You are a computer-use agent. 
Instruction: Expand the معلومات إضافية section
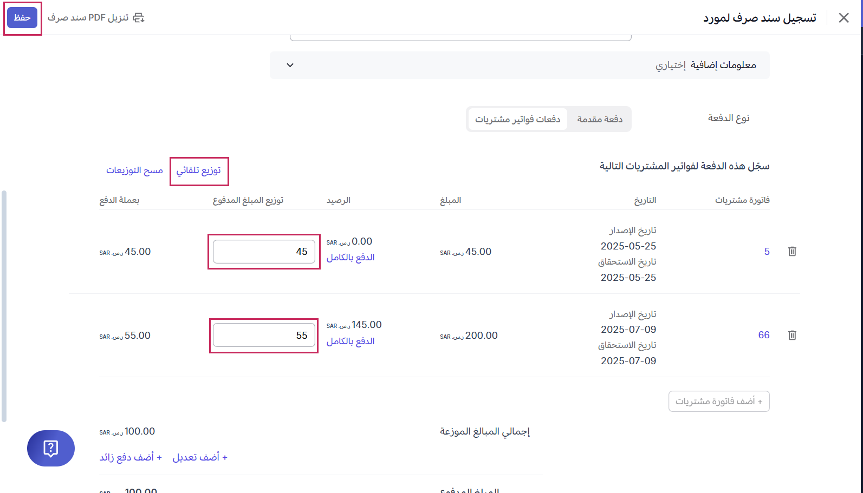(290, 65)
